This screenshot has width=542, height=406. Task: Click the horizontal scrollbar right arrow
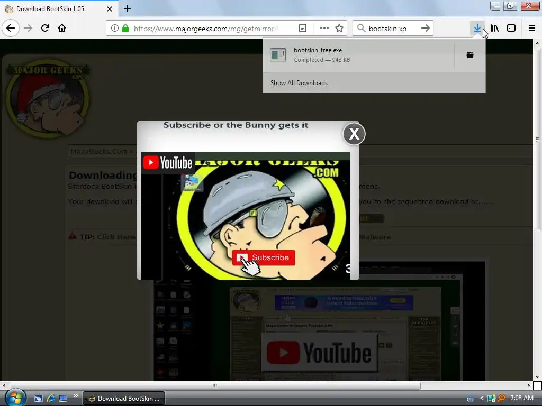pyautogui.click(x=529, y=385)
